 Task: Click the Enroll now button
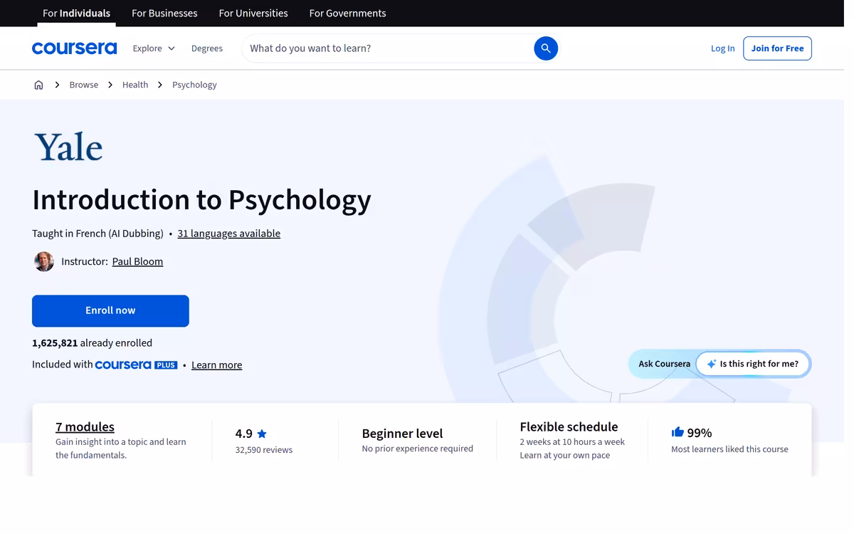pos(110,310)
